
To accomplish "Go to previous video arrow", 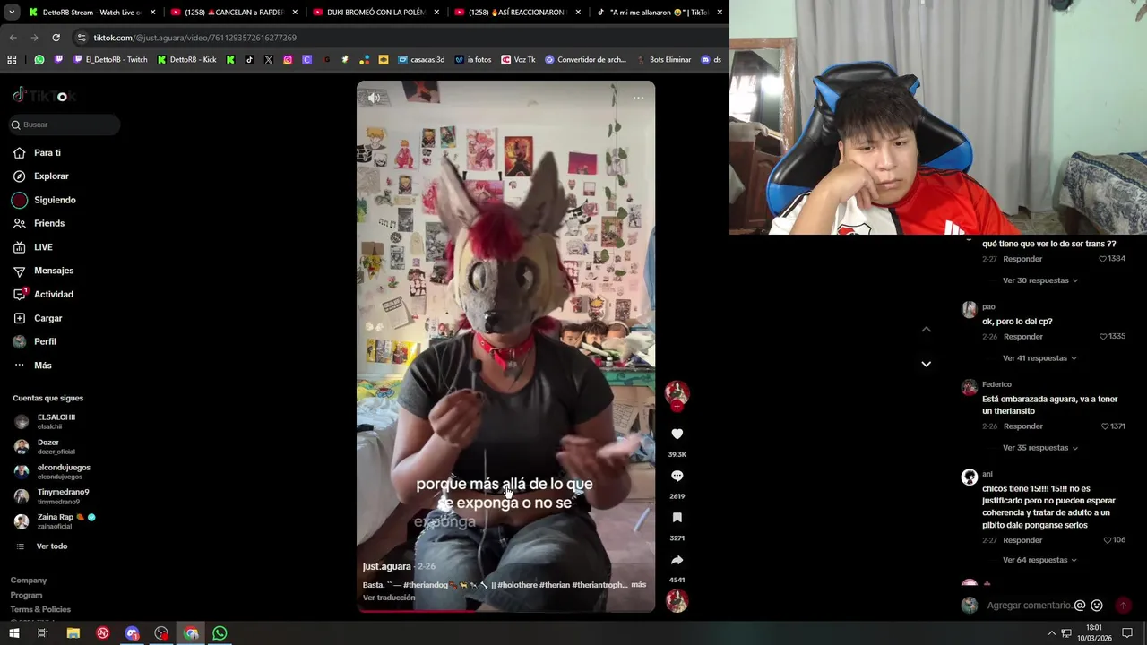I will click(x=927, y=330).
